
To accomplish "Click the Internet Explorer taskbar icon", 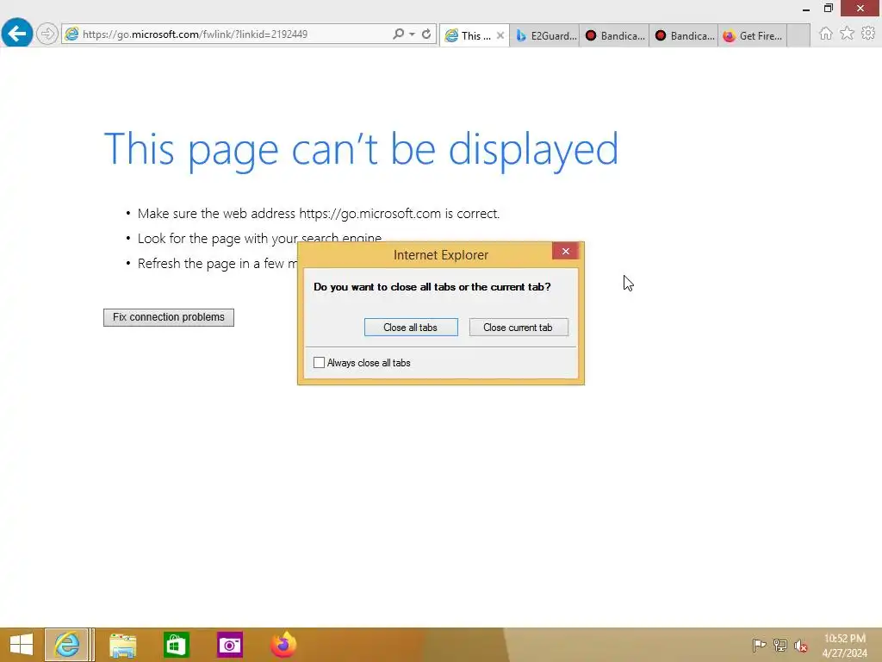I will [x=66, y=645].
